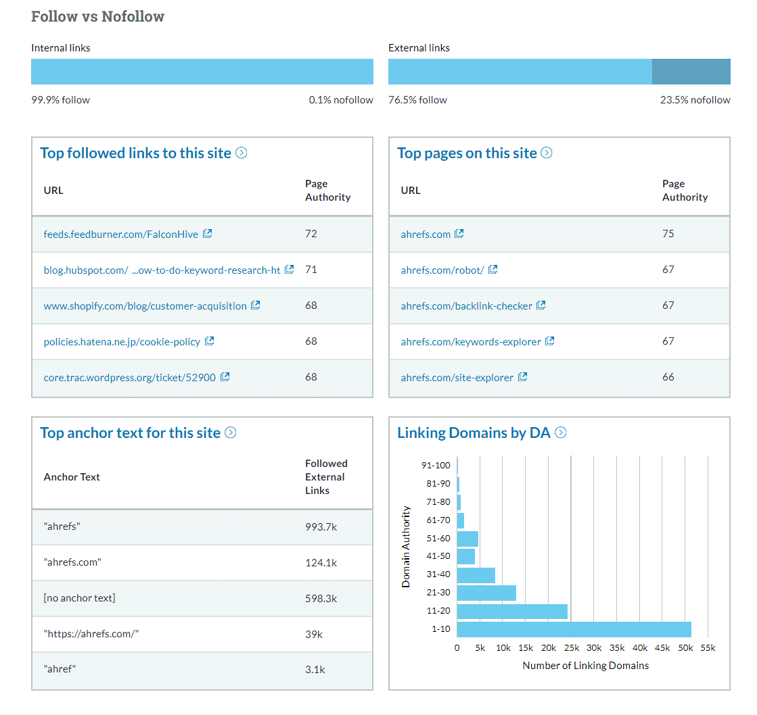Click arrow icon next to Top pages heading

(x=547, y=153)
